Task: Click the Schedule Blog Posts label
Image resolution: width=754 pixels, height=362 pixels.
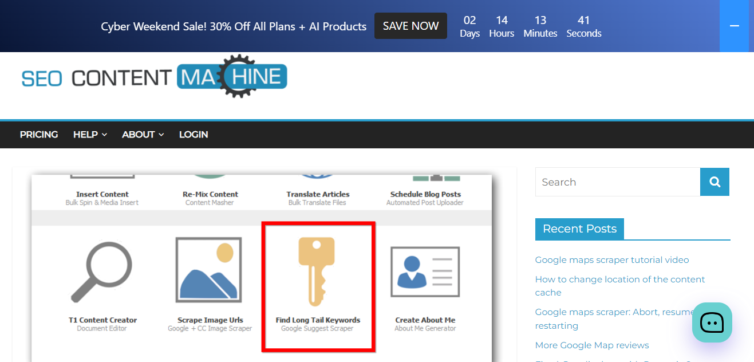Action: (425, 194)
